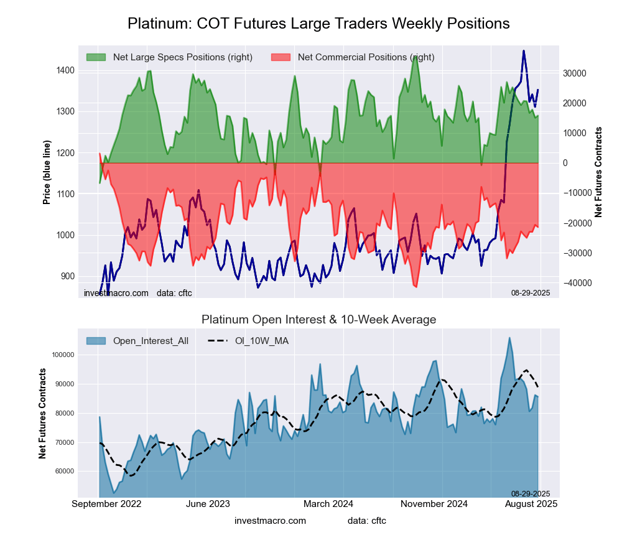622x535 pixels.
Task: Open the investmacro.com link in the page footer
Action: [271, 520]
